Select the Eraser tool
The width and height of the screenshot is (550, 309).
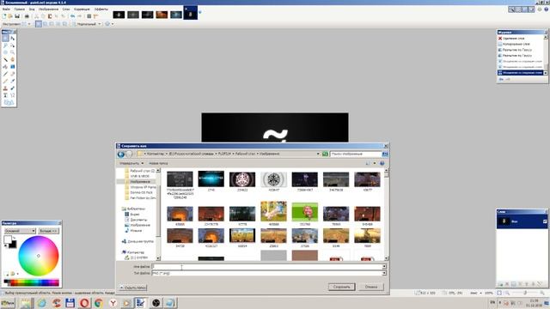click(x=13, y=74)
